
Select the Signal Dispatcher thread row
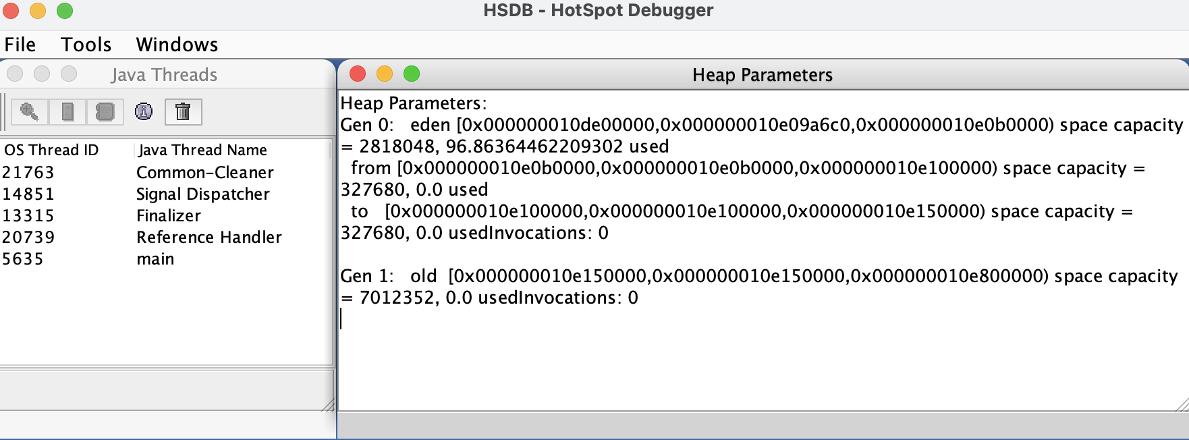(166, 194)
